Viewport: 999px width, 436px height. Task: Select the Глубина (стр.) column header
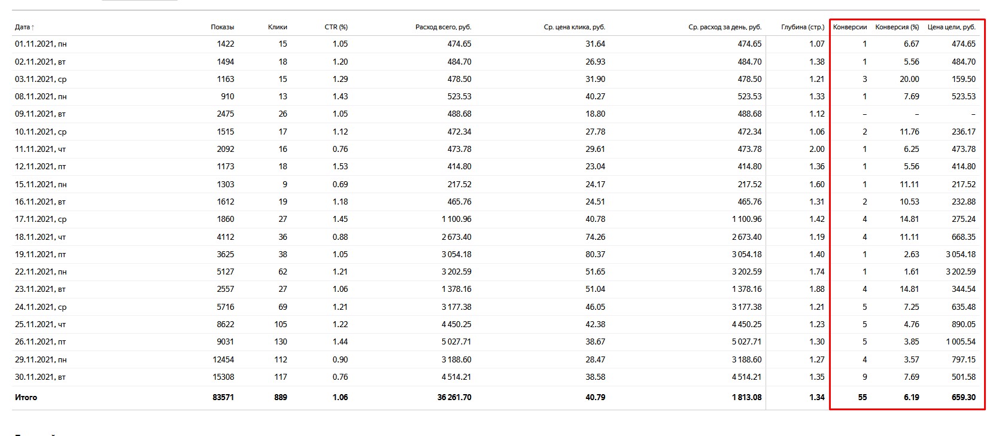803,27
